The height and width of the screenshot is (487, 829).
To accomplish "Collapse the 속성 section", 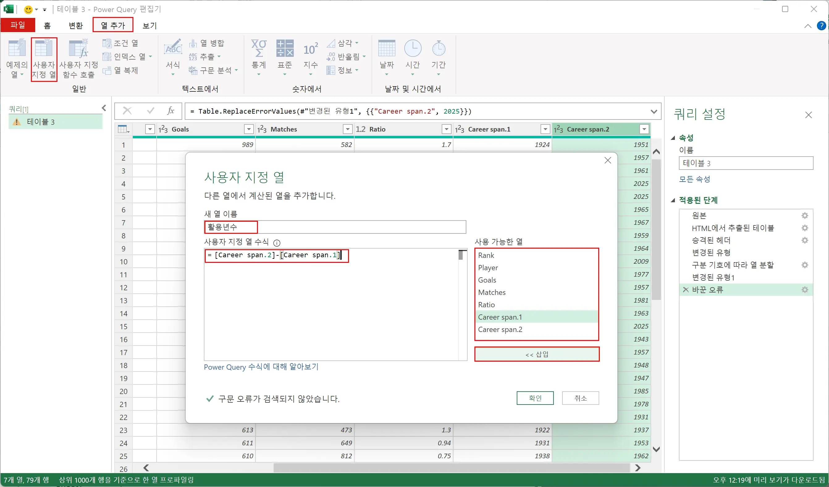I will click(673, 138).
